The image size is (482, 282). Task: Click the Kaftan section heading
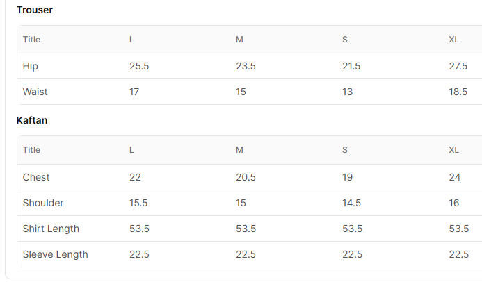click(32, 120)
